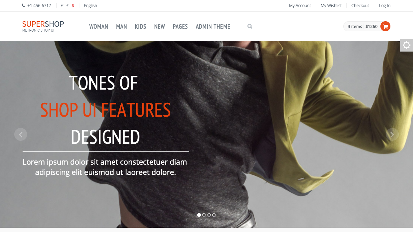Open the gear settings panel icon
This screenshot has width=413, height=232.
[x=407, y=45]
